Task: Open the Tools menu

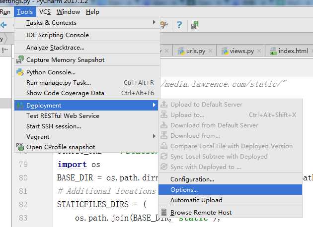Action: pyautogui.click(x=25, y=12)
